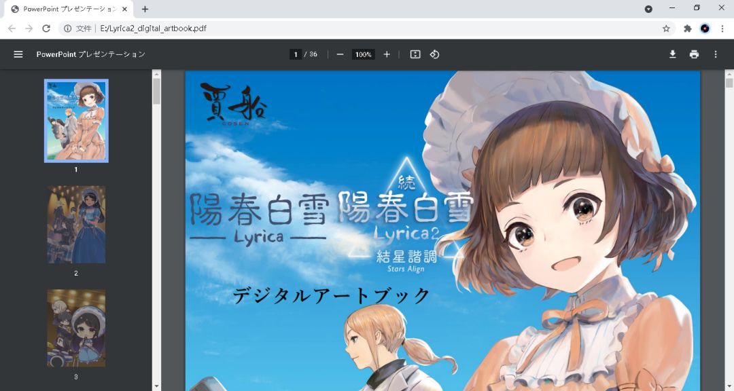Select page 1 thumbnail in sidebar

click(x=76, y=121)
